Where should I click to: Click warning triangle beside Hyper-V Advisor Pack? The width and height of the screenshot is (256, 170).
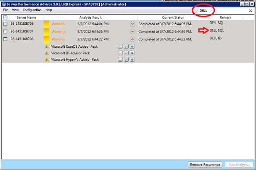point(47,59)
